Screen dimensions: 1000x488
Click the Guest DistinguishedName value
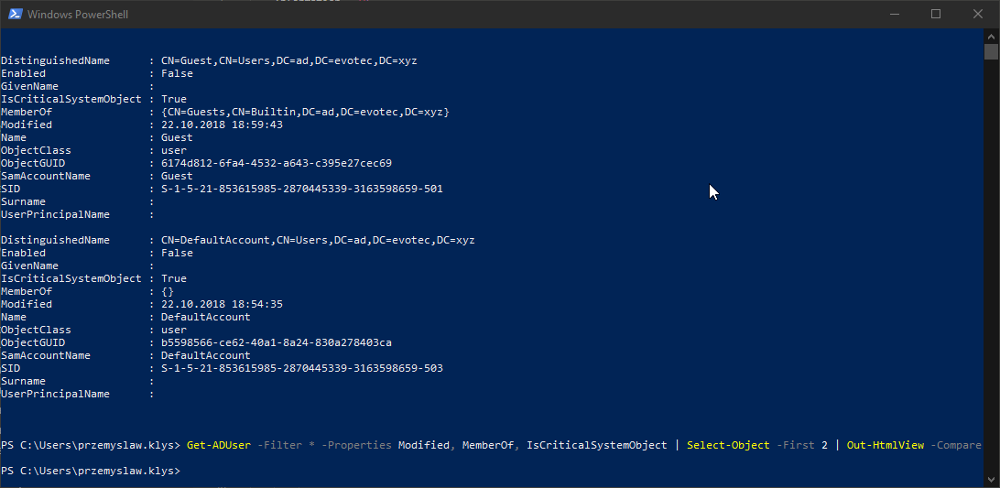[288, 60]
